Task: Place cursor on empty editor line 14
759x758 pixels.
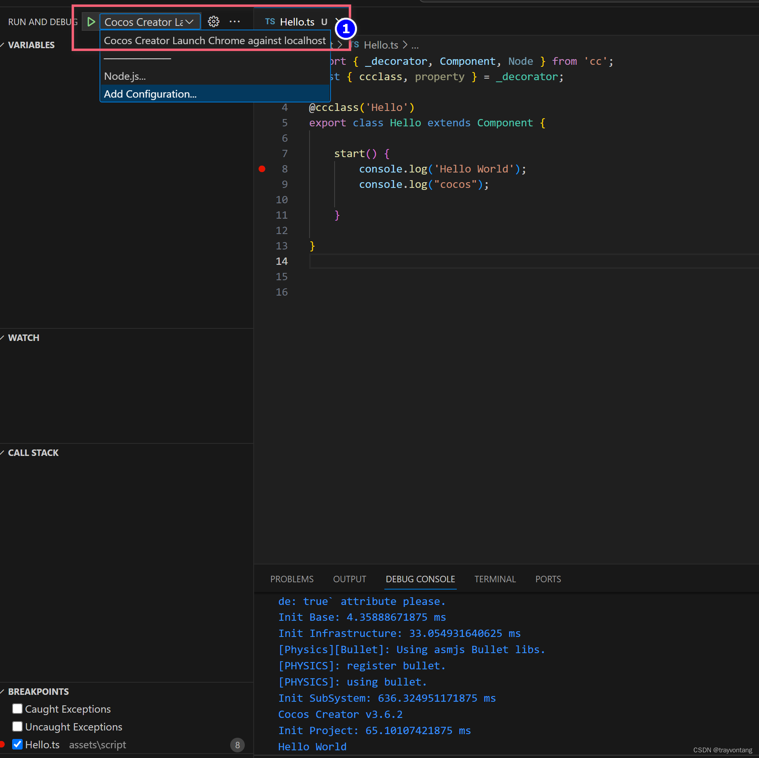Action: 534,261
